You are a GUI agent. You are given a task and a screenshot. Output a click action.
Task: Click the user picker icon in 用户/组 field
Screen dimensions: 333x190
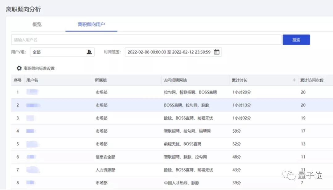coord(89,52)
